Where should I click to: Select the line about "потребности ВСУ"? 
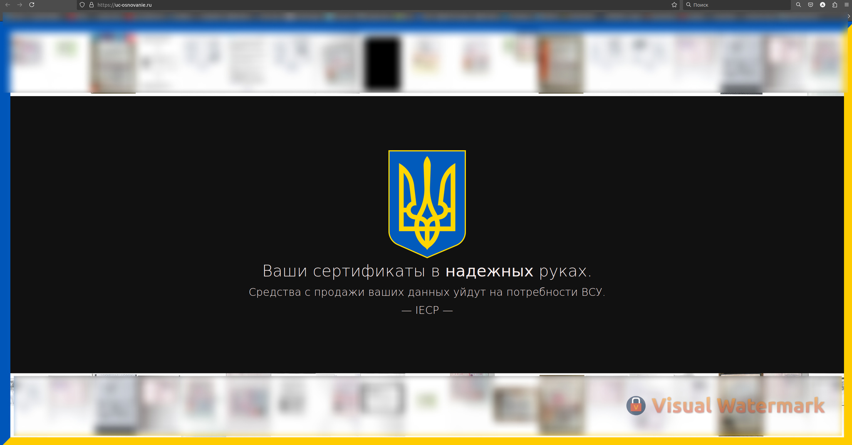427,292
